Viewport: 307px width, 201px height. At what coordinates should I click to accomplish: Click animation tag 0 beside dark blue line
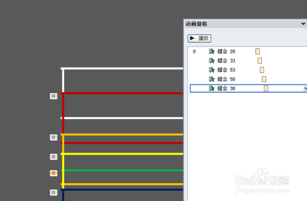pos(54,193)
